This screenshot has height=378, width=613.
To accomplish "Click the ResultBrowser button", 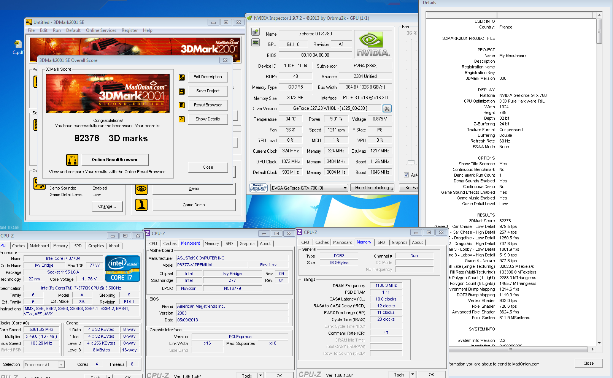I will (208, 105).
